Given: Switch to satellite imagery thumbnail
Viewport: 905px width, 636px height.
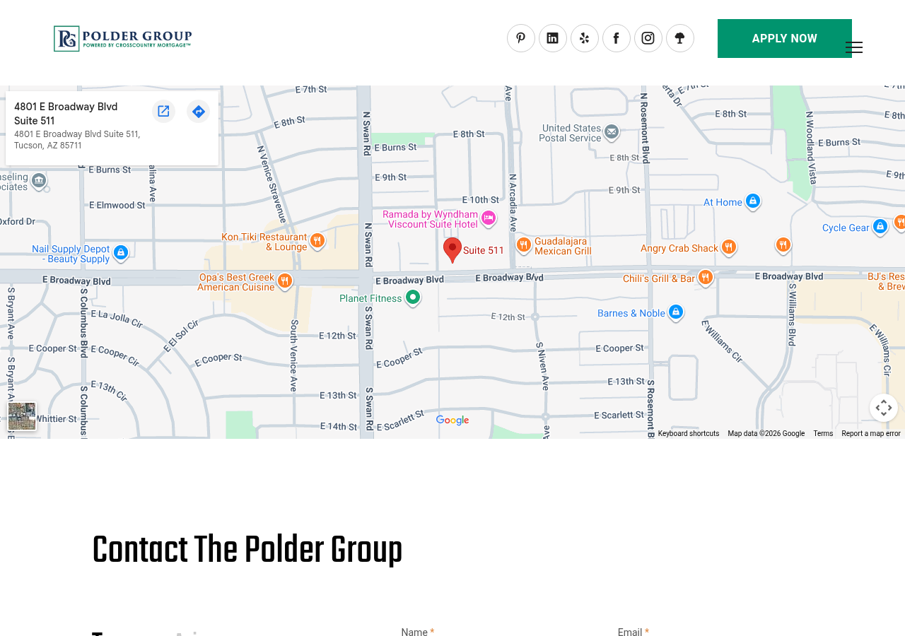Looking at the screenshot, I should coord(22,416).
